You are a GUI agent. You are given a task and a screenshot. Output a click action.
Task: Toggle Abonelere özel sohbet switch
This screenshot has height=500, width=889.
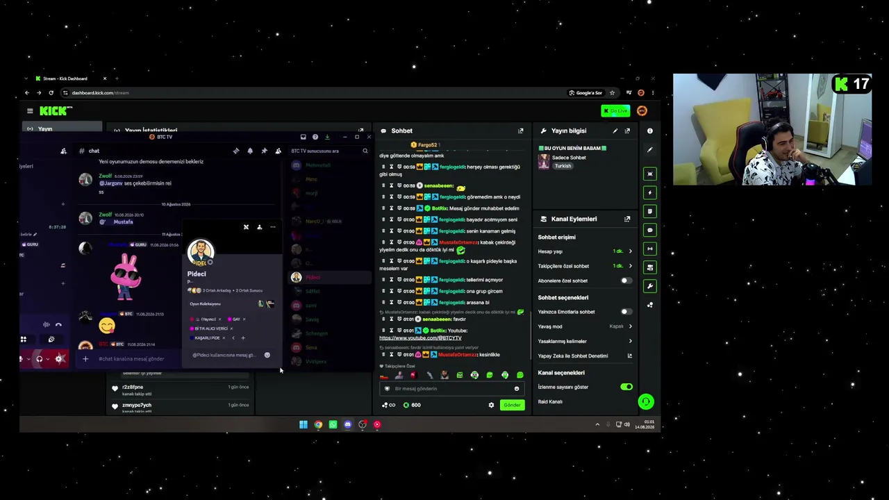pyautogui.click(x=626, y=281)
